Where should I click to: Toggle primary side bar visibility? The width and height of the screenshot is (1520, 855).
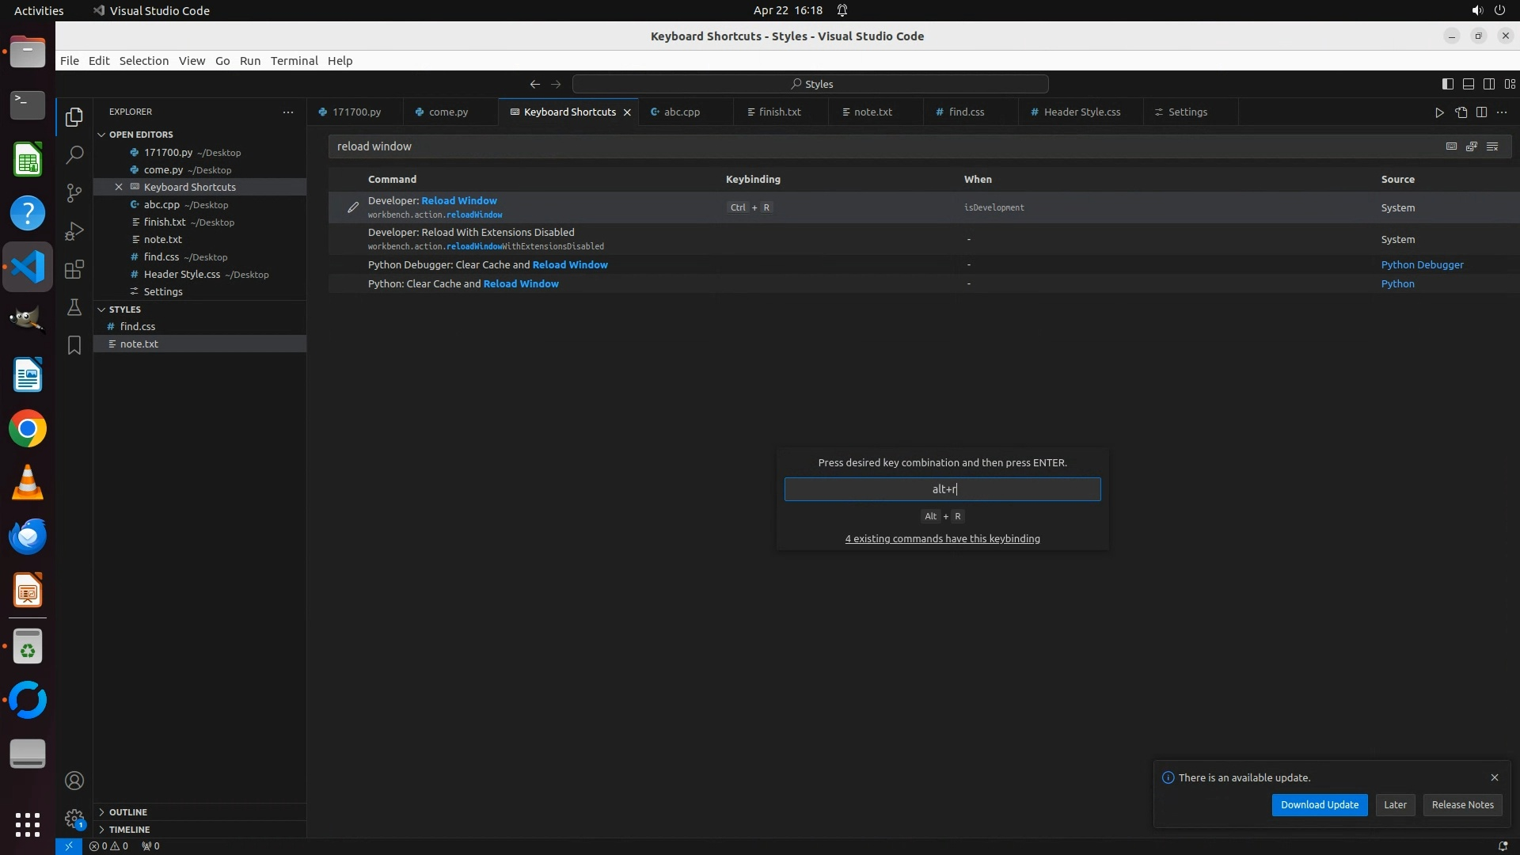pos(1447,84)
